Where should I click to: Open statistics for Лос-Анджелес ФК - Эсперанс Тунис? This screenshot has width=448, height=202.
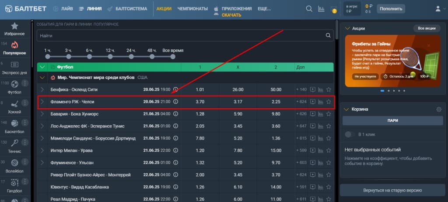click(x=321, y=126)
